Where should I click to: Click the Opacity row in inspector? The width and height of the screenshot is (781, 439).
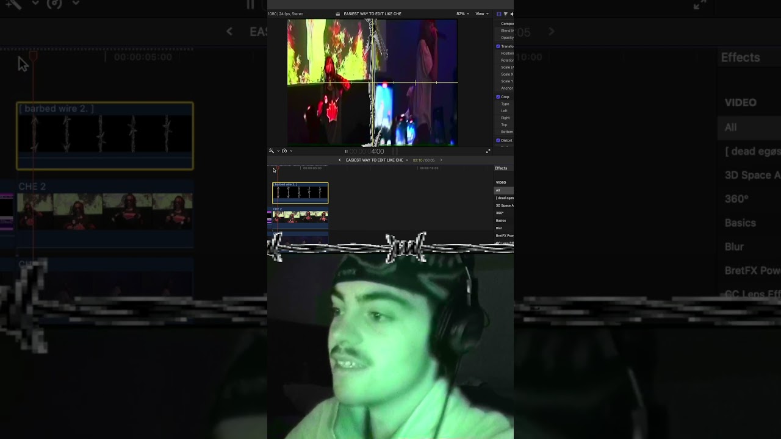coord(505,38)
